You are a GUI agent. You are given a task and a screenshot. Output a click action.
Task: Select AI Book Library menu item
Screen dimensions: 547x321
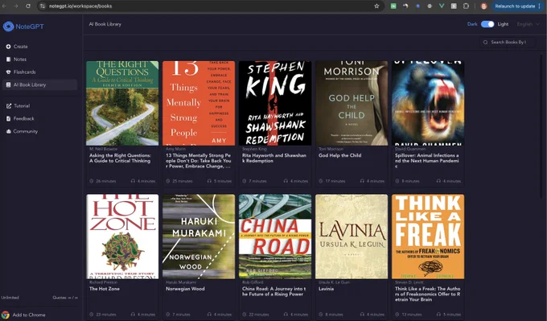point(39,84)
